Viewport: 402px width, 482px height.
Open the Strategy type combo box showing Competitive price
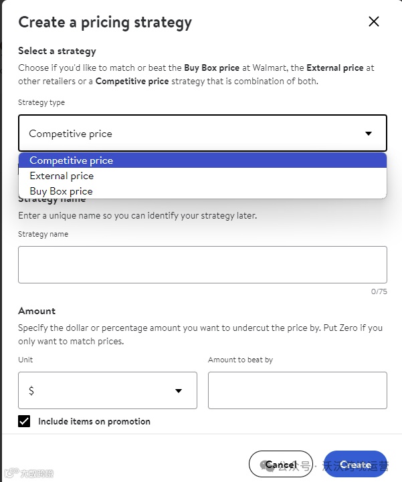202,134
